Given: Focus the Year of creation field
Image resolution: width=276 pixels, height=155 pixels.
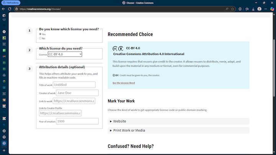Looking at the screenshot, I should pos(77,121).
